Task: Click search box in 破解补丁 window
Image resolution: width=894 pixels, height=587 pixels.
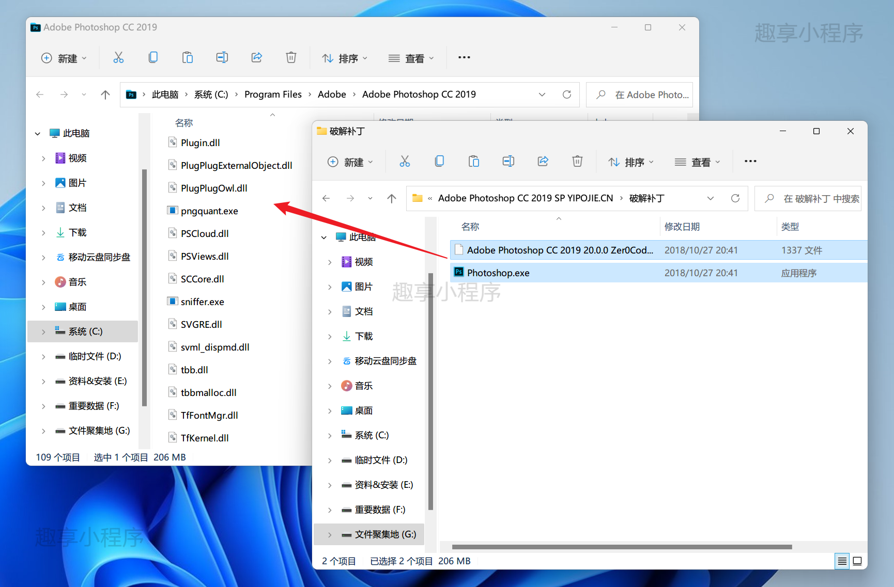Action: click(808, 198)
